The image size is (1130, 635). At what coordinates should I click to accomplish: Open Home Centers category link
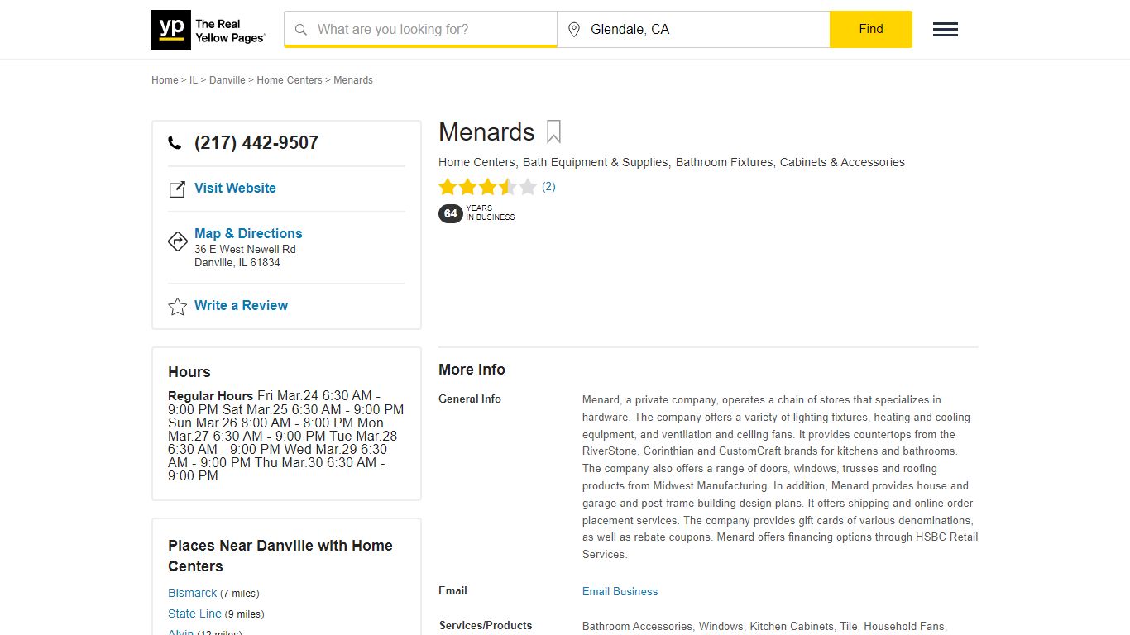476,162
